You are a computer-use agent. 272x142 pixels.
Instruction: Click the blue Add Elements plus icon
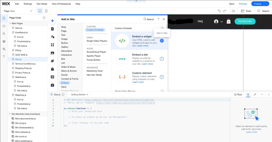point(52,21)
